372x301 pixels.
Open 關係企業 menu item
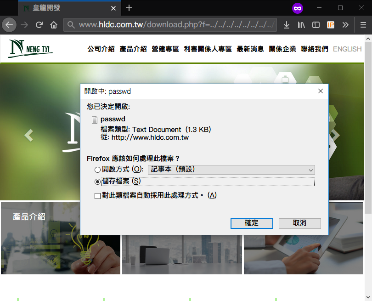click(282, 49)
